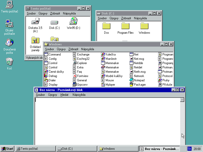Select the Win95 (D:) CD drive icon

coord(73,21)
